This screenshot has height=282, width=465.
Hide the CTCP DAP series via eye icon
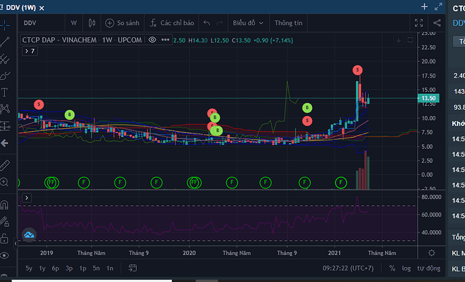(x=153, y=40)
